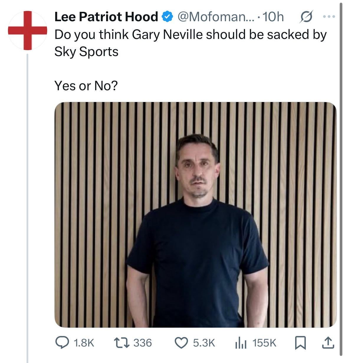The height and width of the screenshot is (363, 345).
Task: Open the 10h timestamp link
Action: click(x=273, y=17)
